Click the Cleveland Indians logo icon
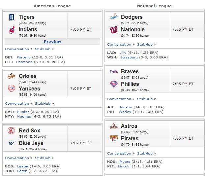The image size is (205, 176). click(12, 30)
